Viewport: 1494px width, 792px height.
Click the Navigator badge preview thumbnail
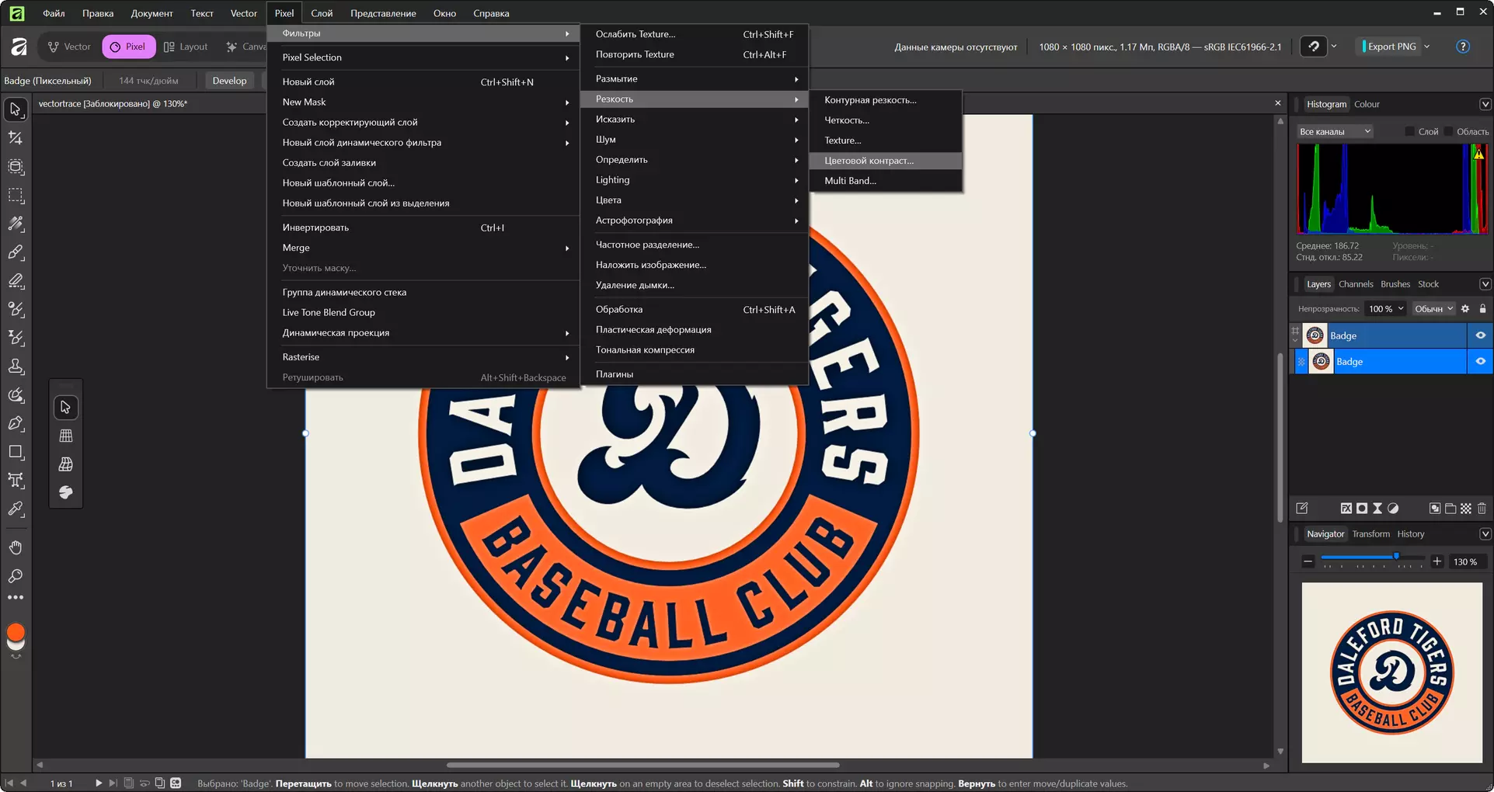[1391, 672]
